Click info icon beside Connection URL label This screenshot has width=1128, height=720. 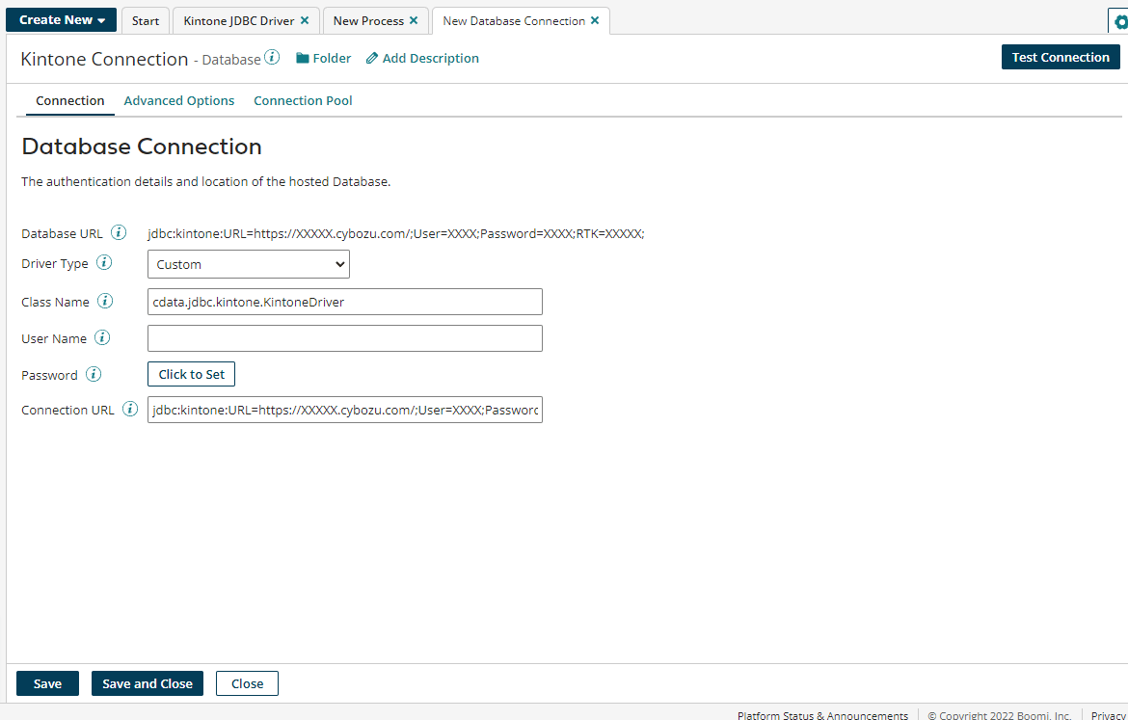pyautogui.click(x=130, y=409)
